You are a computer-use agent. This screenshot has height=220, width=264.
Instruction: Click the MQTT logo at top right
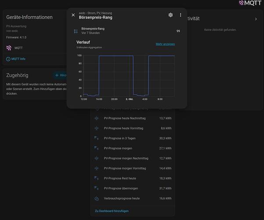point(250,3)
